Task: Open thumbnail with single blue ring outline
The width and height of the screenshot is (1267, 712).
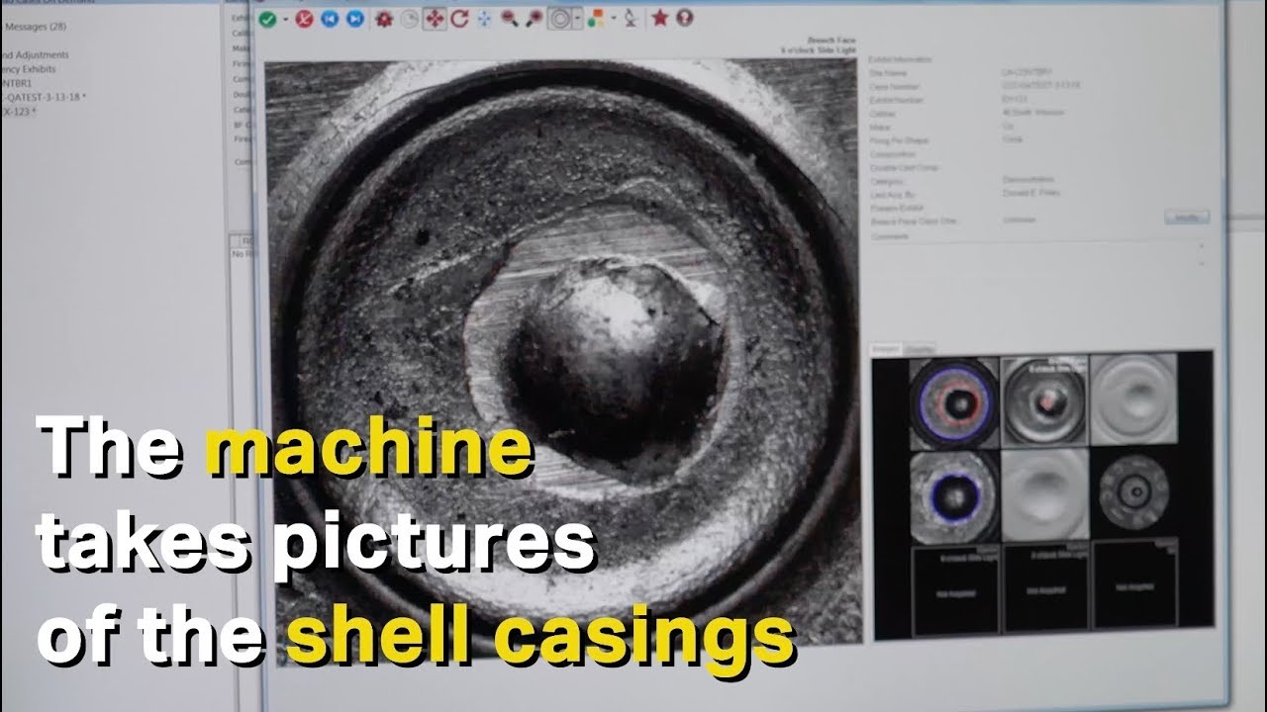Action: [x=955, y=496]
